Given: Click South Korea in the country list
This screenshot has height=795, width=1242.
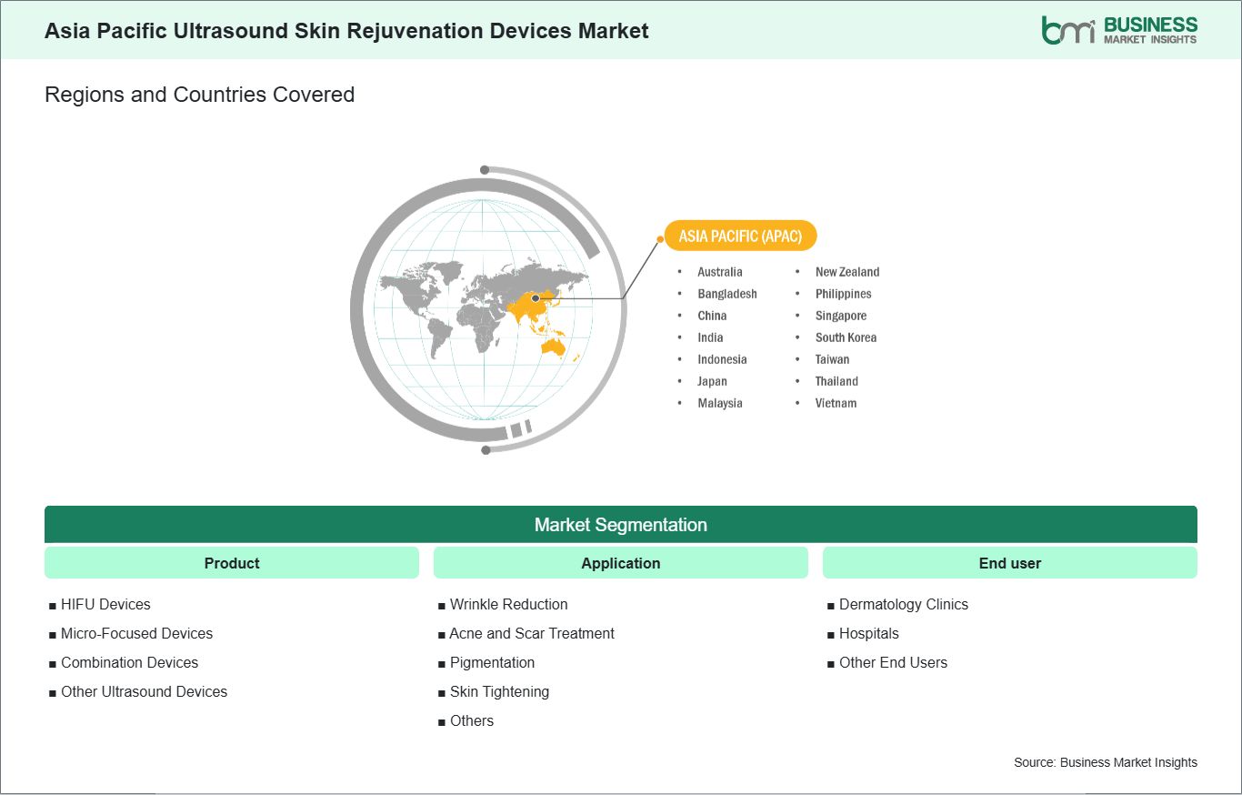Looking at the screenshot, I should [x=846, y=337].
